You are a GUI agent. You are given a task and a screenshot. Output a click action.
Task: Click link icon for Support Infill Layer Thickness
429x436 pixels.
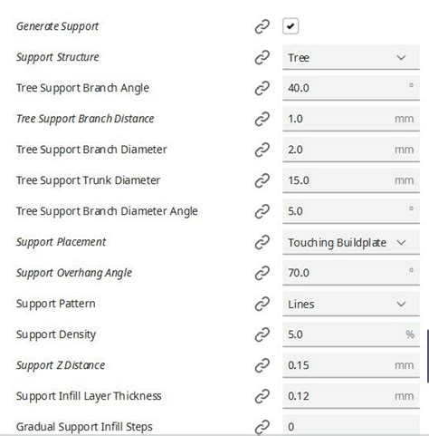pyautogui.click(x=262, y=396)
